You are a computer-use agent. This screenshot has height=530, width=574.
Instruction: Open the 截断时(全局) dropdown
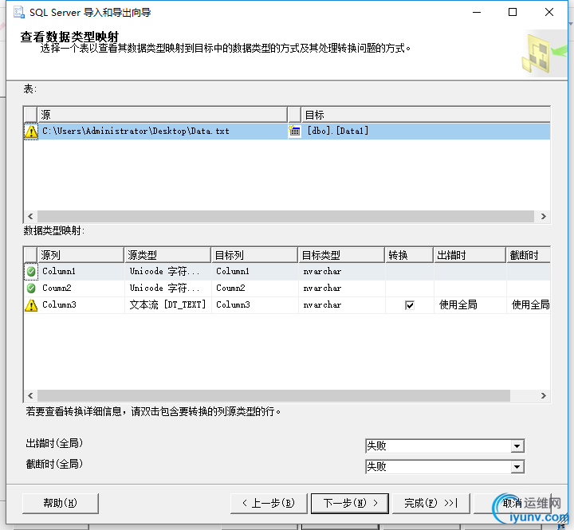tap(517, 467)
